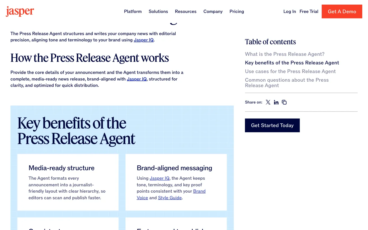
Task: Open Jasper IQ link in Brand-aligned messaging card
Action: (x=160, y=178)
